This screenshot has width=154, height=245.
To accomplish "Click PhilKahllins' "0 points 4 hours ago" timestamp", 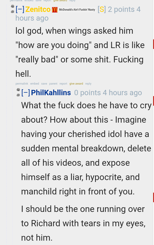I will pyautogui.click(x=108, y=93).
